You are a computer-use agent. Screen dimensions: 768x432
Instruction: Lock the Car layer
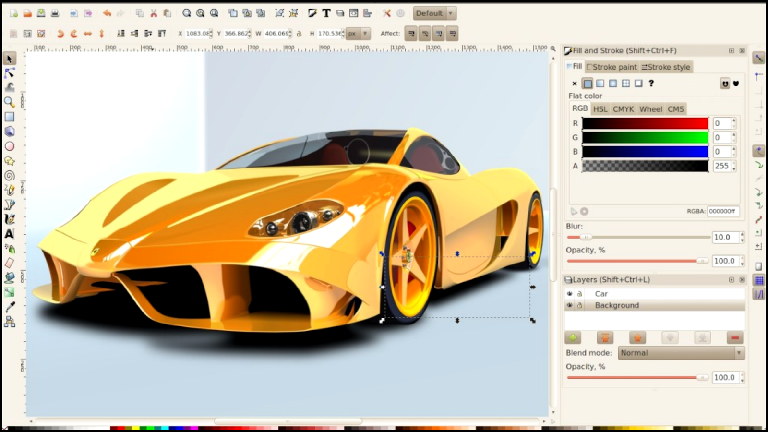pos(580,294)
